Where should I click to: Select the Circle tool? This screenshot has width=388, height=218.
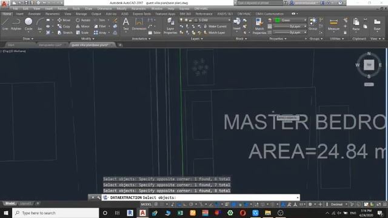[28, 24]
